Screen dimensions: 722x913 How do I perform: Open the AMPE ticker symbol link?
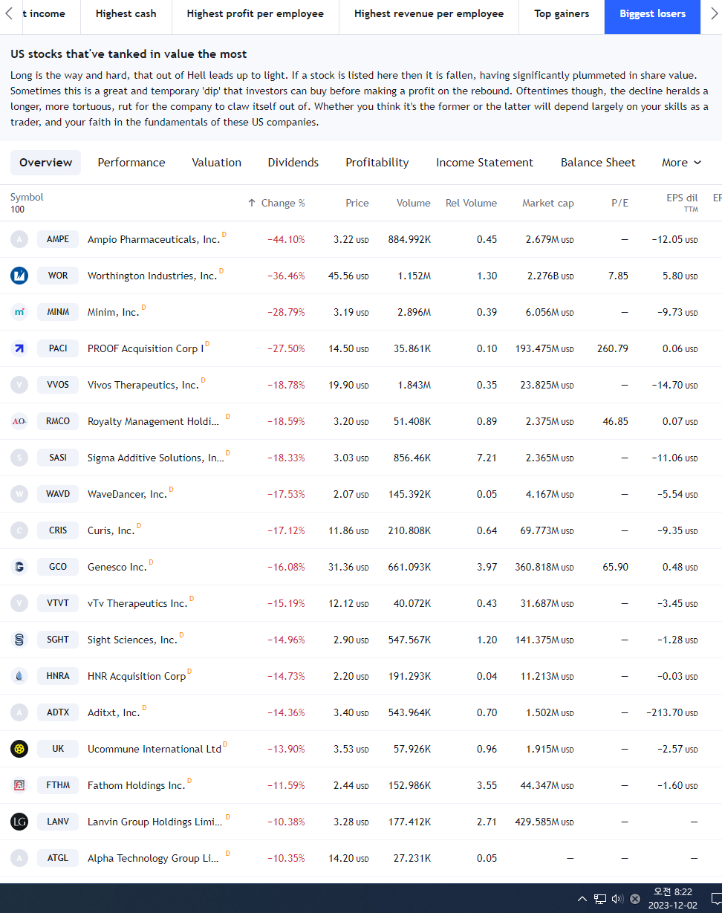point(58,239)
